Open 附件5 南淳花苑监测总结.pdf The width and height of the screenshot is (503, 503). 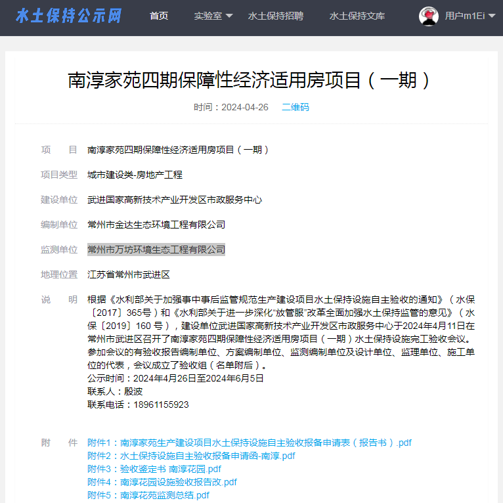(x=148, y=495)
